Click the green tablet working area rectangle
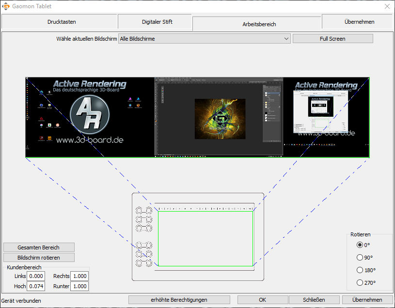Image resolution: width=395 pixels, height=308 pixels. coord(205,239)
